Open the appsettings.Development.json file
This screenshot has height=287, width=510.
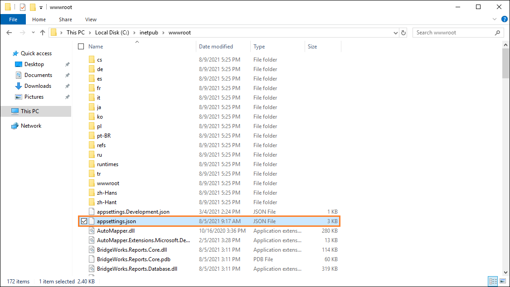tap(133, 211)
